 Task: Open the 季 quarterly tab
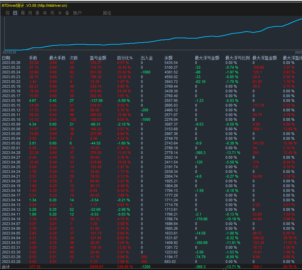coord(38,13)
